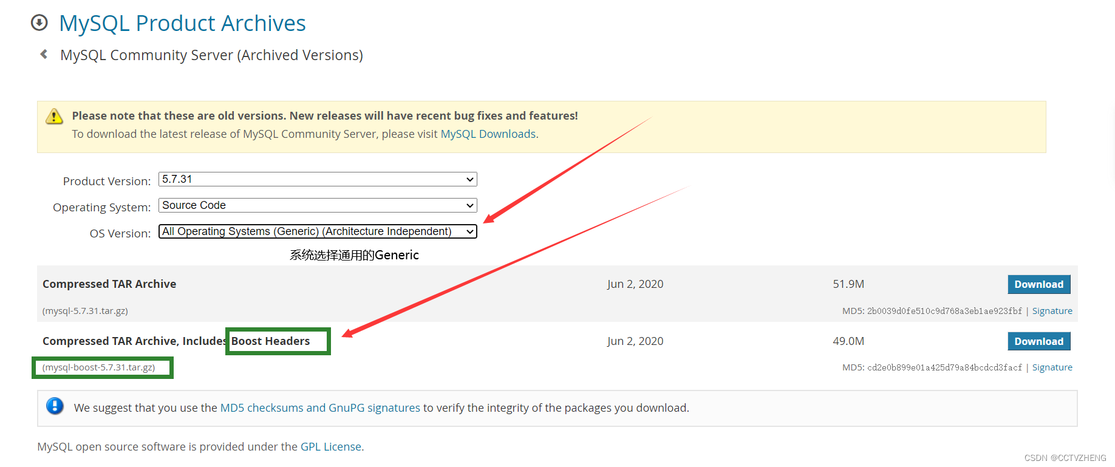Follow the MySQL Downloads link
This screenshot has width=1115, height=467.
pos(488,134)
